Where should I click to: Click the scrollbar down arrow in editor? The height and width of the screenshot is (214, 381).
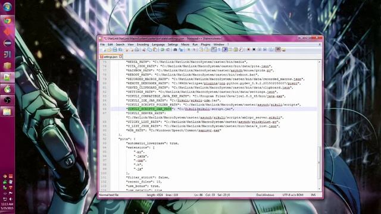coord(319,189)
